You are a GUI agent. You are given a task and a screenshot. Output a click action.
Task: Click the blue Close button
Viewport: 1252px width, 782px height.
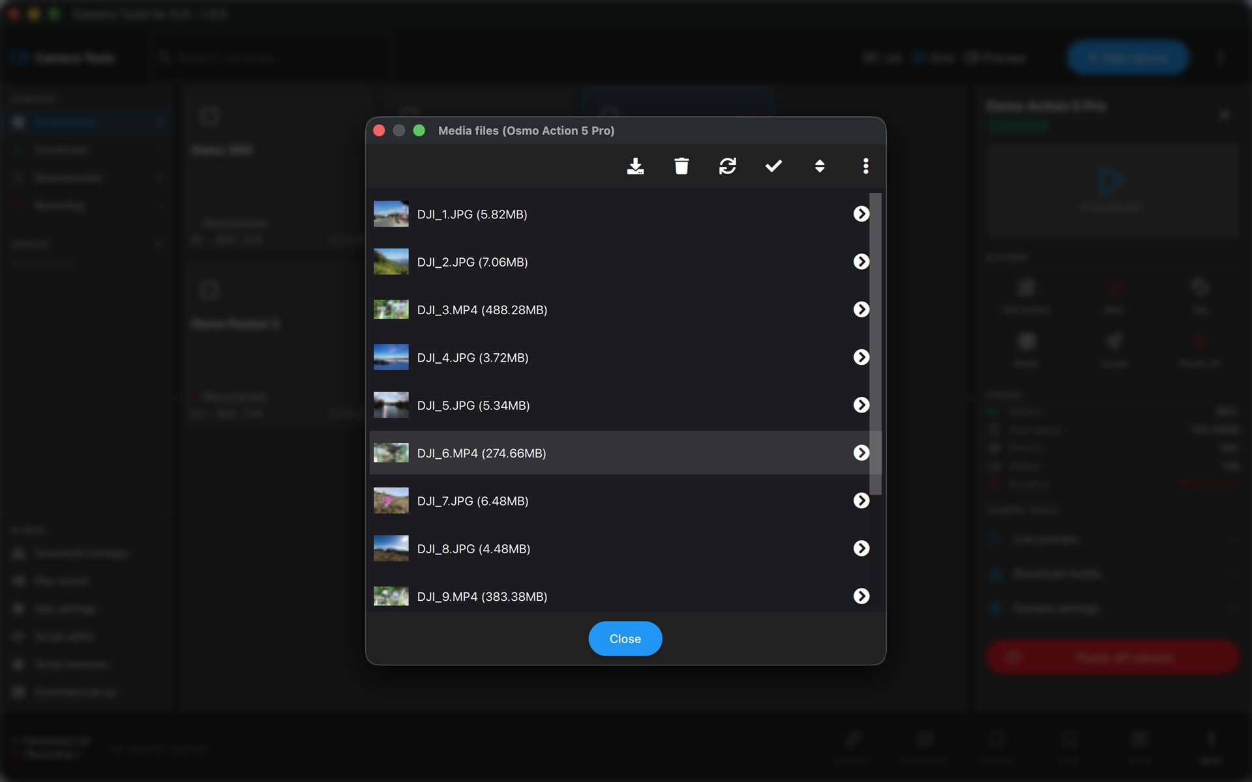click(625, 639)
